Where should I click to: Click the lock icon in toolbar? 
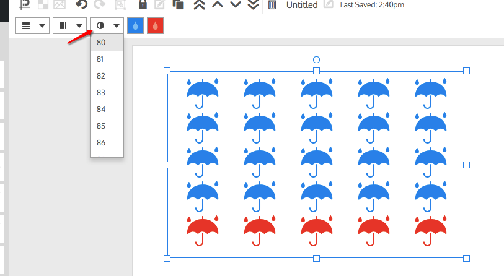coord(143,5)
